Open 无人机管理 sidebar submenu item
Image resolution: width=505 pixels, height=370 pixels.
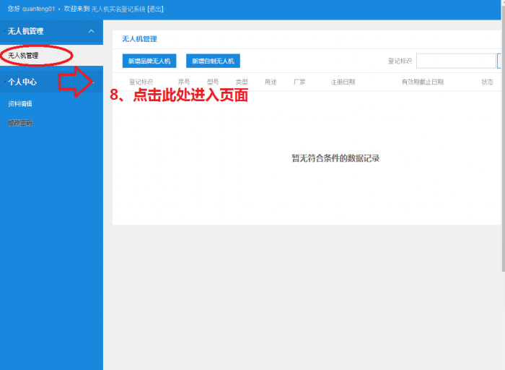(x=23, y=56)
